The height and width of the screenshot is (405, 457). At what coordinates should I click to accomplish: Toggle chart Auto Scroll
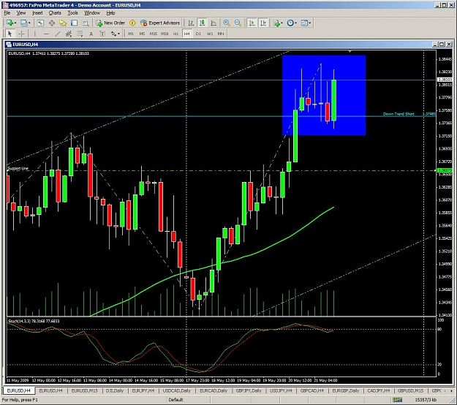[252, 23]
